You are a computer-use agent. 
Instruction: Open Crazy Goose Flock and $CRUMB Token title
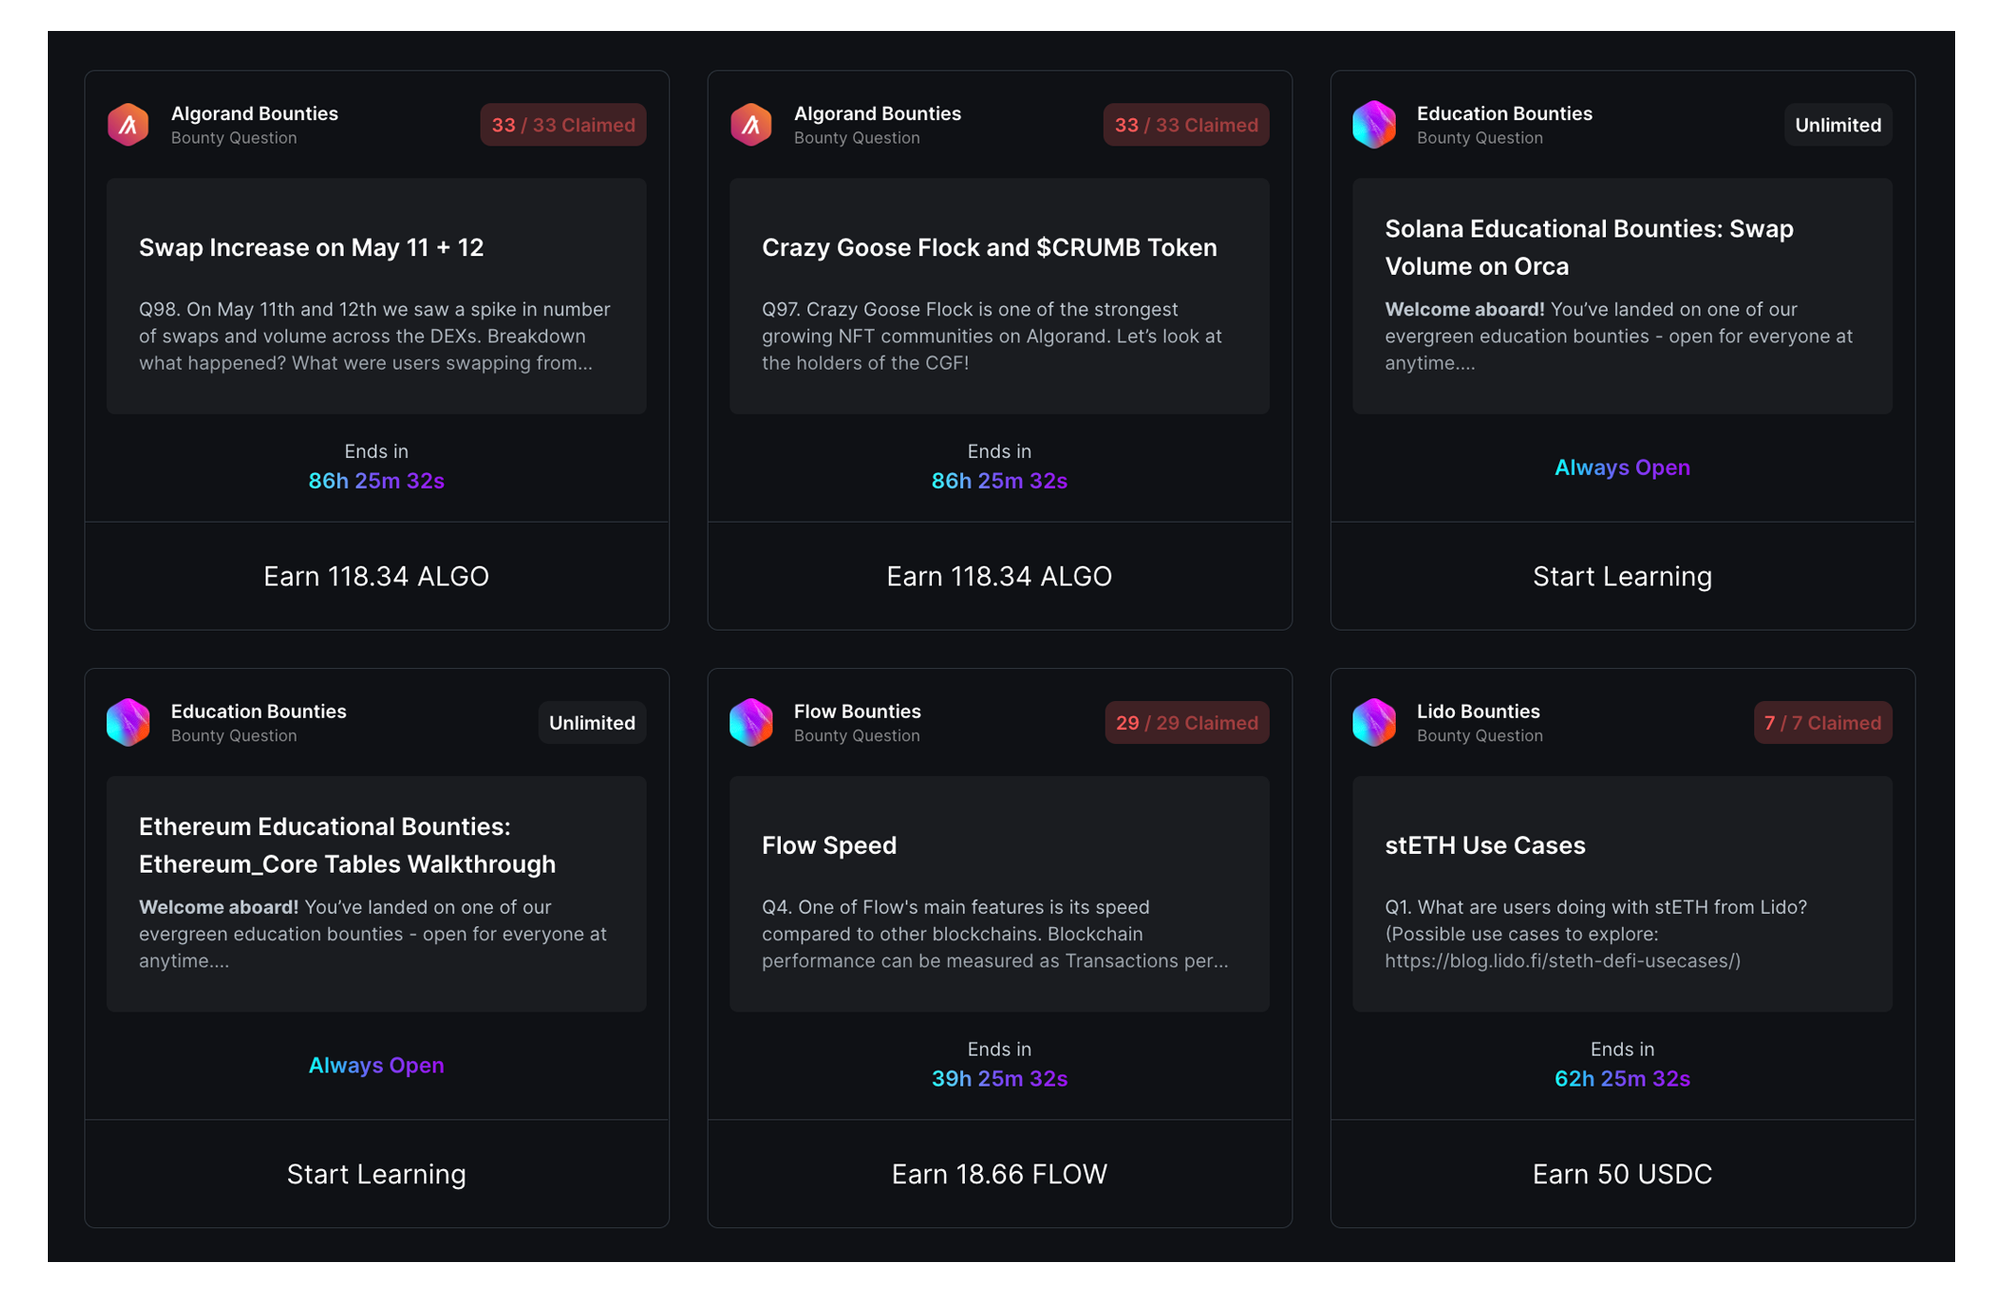[988, 248]
